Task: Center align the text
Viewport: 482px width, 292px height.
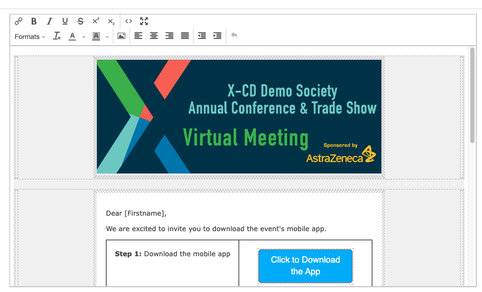Action: 154,36
